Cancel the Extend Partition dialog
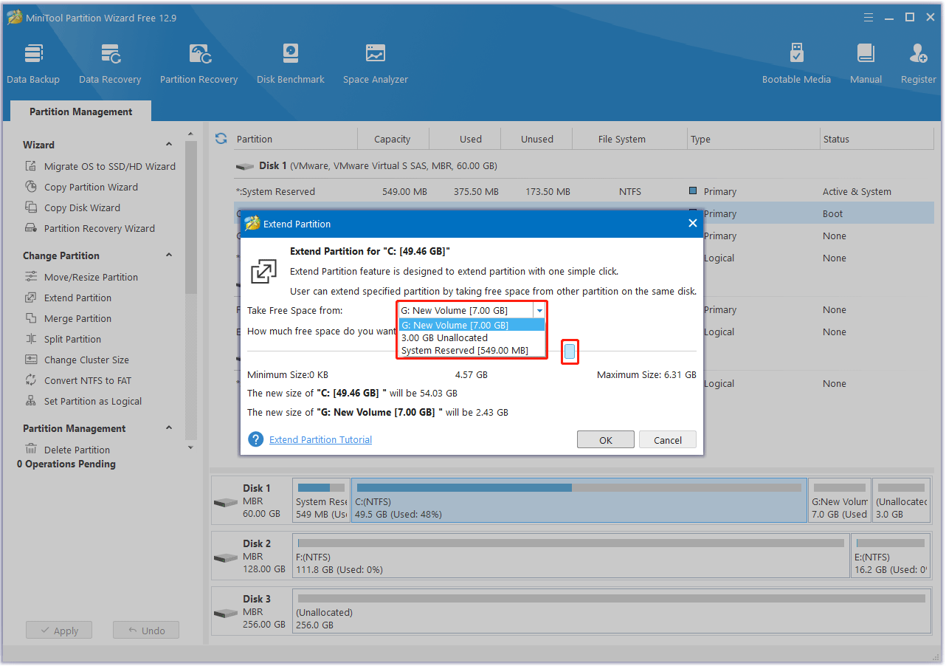Image resolution: width=946 pixels, height=666 pixels. tap(667, 439)
